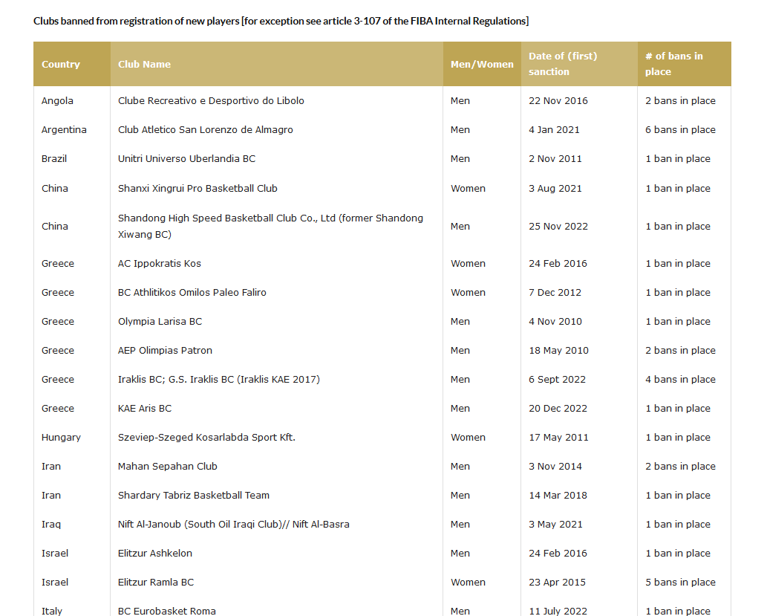Click the Iraq country cell
Image resolution: width=767 pixels, height=616 pixels.
[x=51, y=525]
